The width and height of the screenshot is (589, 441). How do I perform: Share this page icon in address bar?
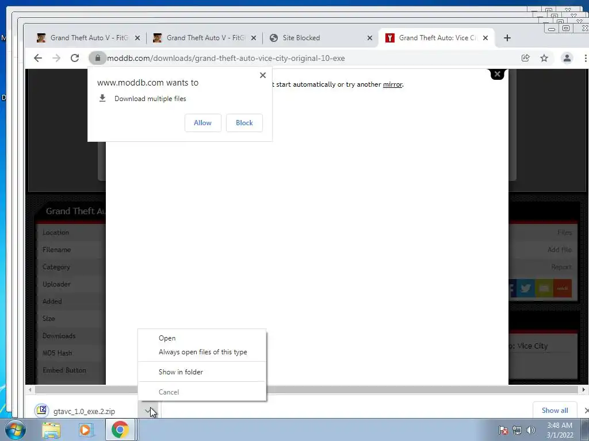(x=526, y=58)
